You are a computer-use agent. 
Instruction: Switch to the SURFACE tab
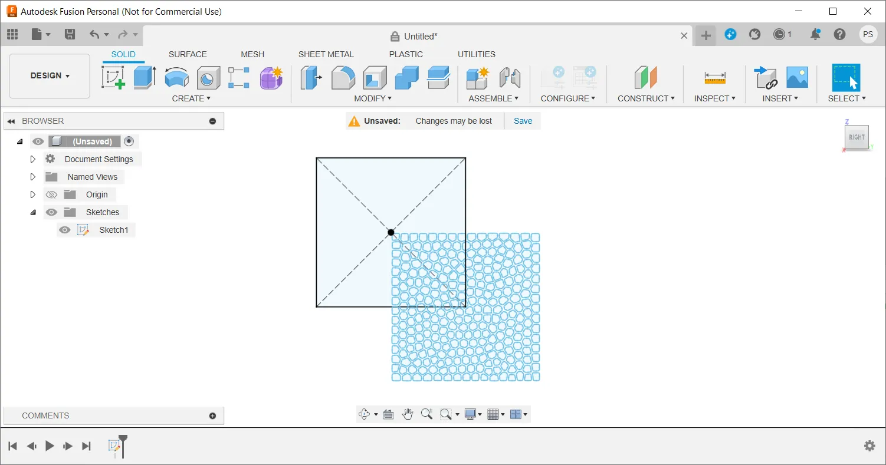tap(188, 54)
